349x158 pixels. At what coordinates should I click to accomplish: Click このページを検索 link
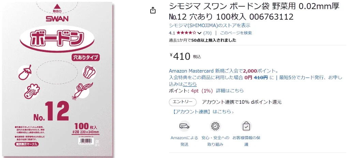point(236,33)
